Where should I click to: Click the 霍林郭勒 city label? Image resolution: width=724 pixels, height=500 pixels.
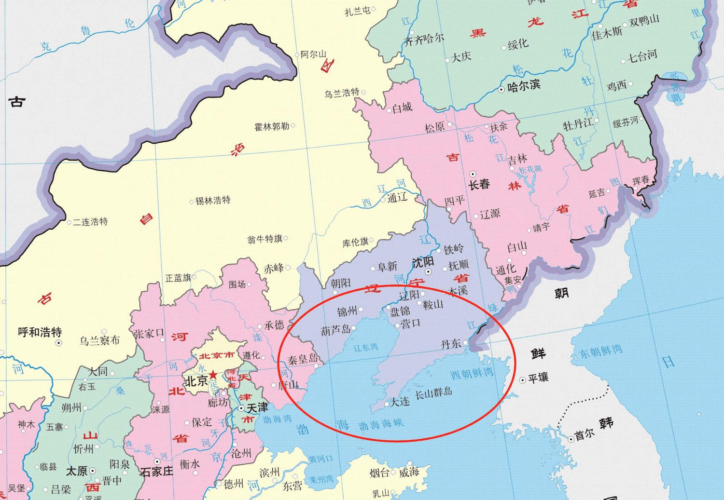[x=272, y=127]
